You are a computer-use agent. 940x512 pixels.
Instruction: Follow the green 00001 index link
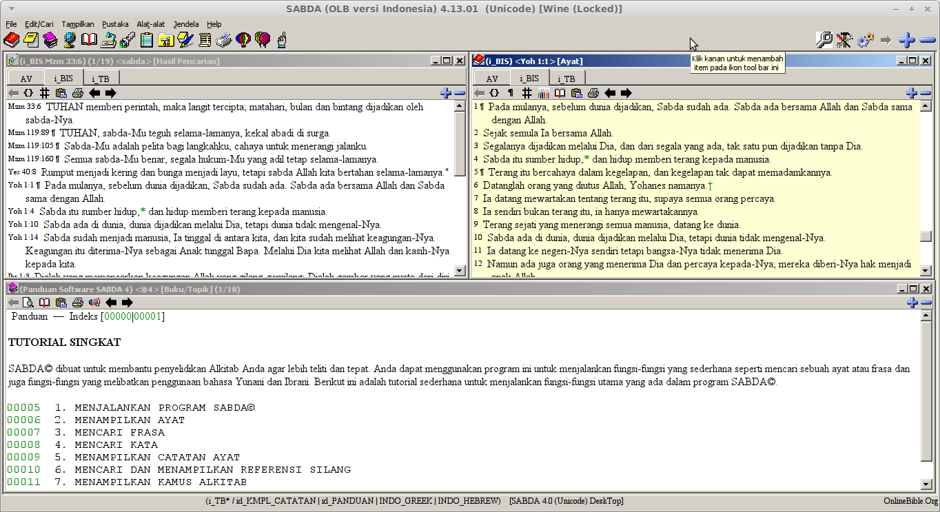coord(149,316)
